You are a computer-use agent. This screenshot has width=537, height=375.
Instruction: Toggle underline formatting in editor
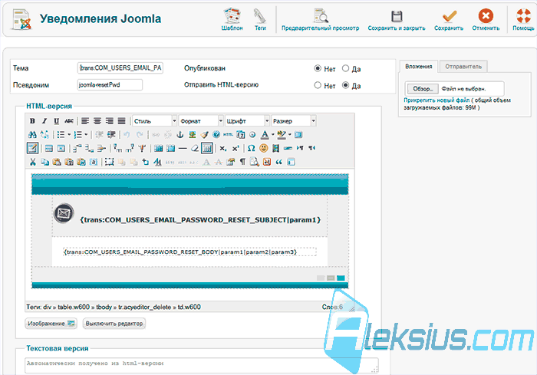[x=56, y=121]
